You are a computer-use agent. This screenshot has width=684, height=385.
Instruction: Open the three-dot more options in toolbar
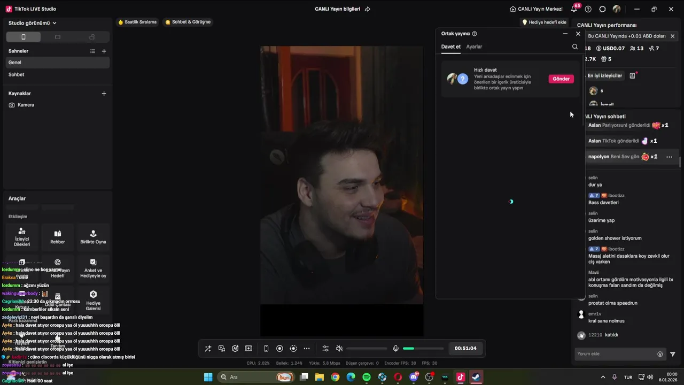(307, 349)
